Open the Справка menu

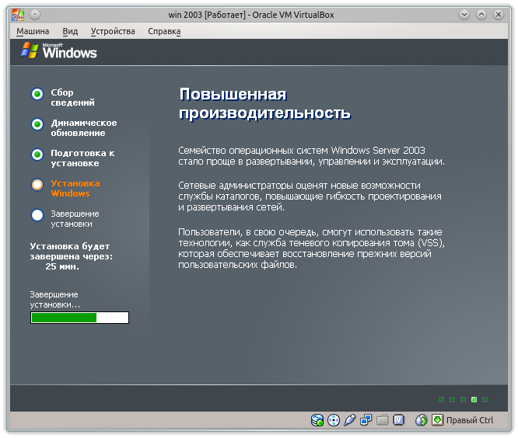[x=164, y=31]
